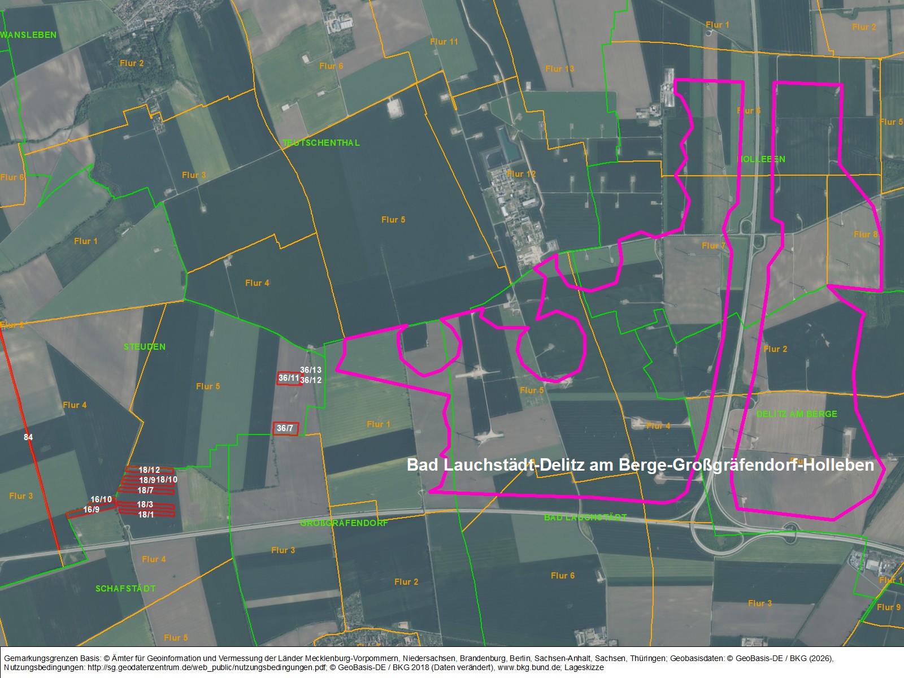
Task: Click parcel label 18/12
Action: coord(149,470)
